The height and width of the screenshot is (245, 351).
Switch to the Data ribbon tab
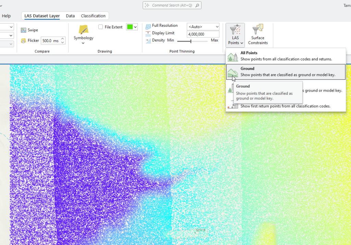(70, 15)
